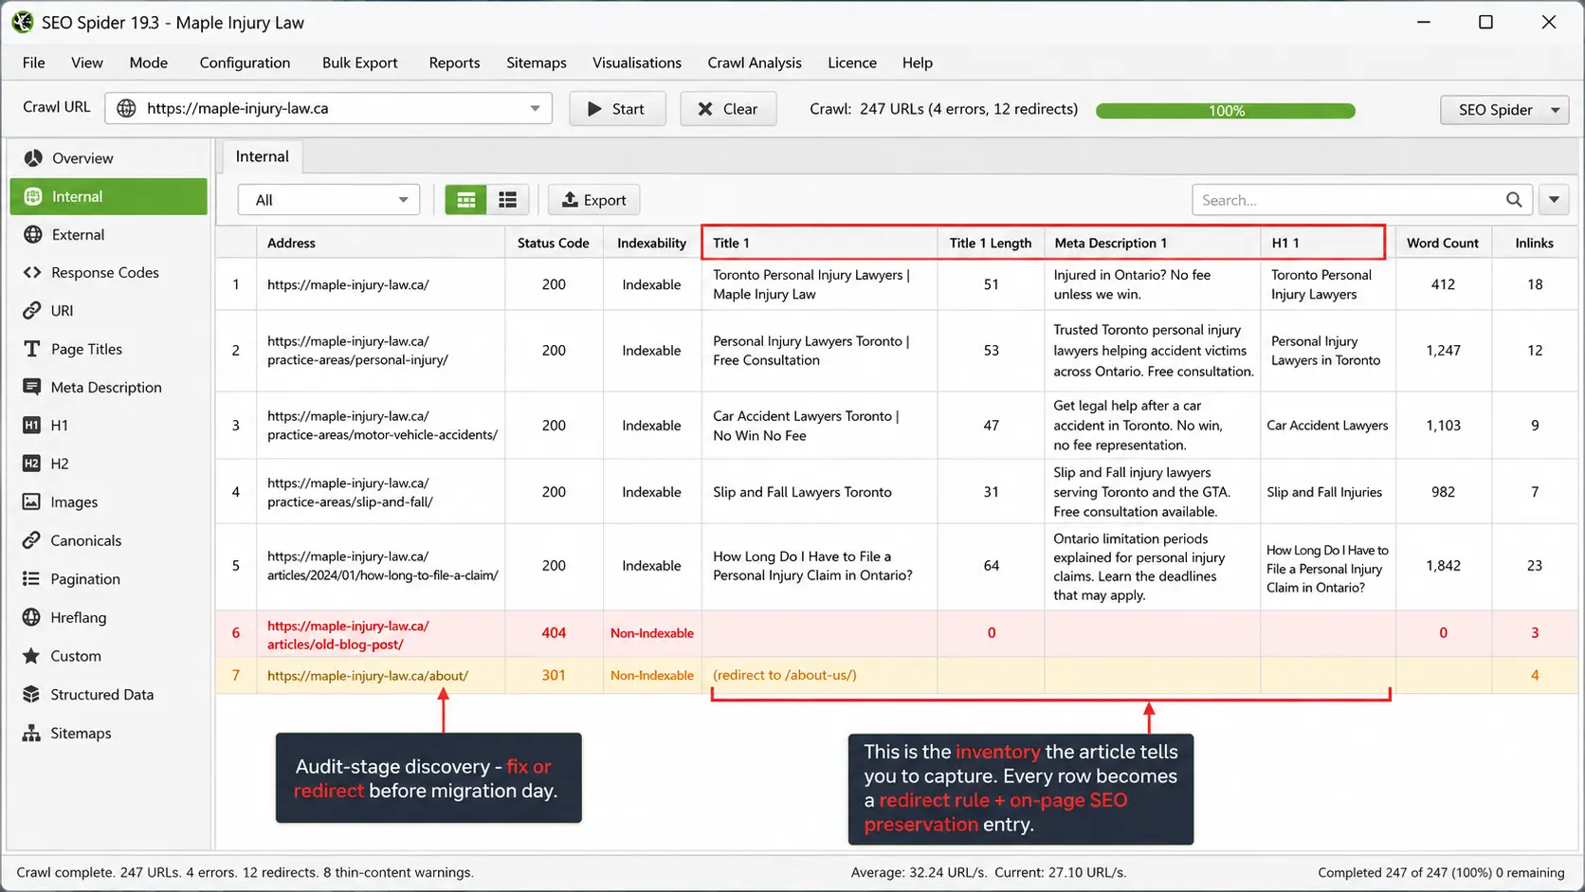Select the motor-vehicle-accidents URL
The height and width of the screenshot is (892, 1585).
(382, 426)
